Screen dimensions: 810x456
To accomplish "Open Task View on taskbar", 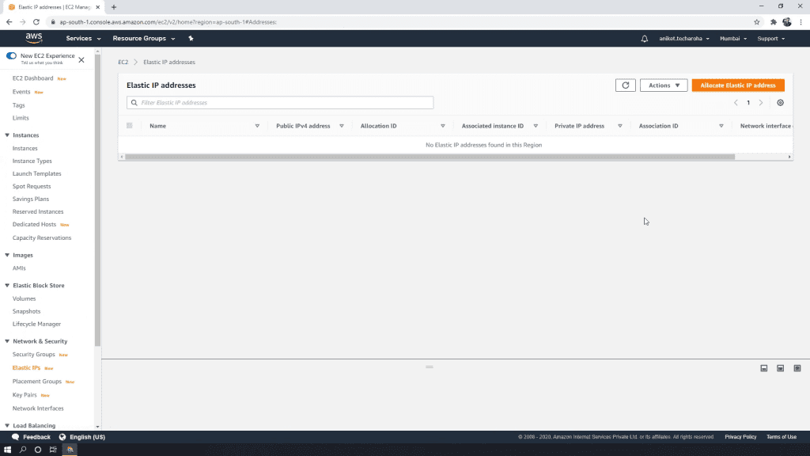I will click(x=53, y=450).
